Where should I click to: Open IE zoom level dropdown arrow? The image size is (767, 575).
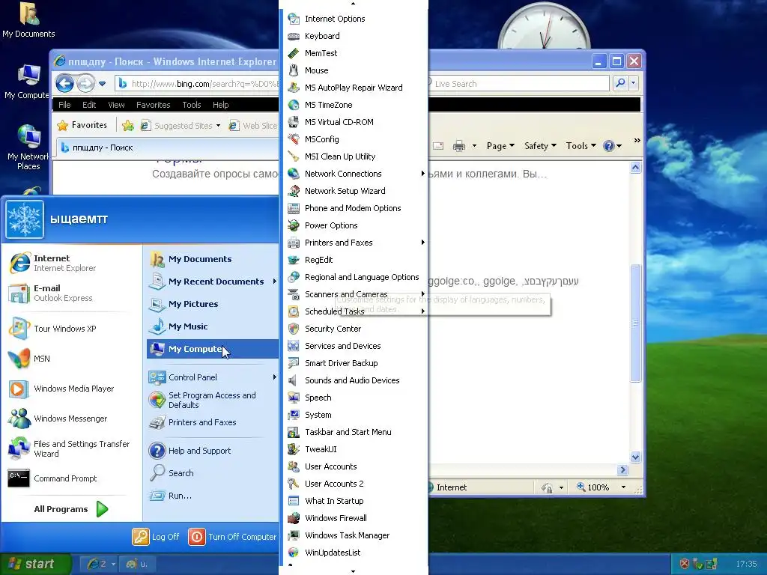623,487
